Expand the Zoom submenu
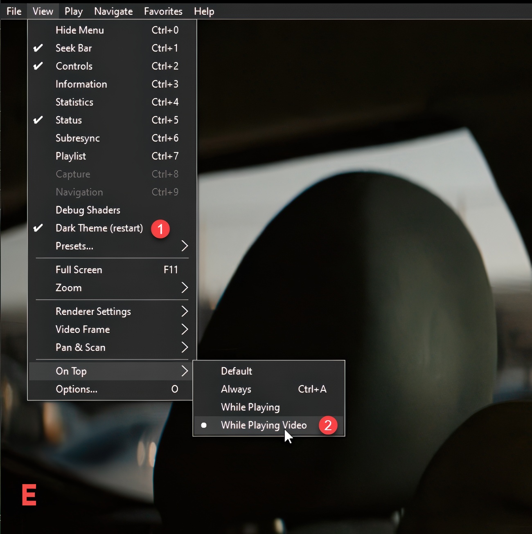532x534 pixels. [x=112, y=288]
